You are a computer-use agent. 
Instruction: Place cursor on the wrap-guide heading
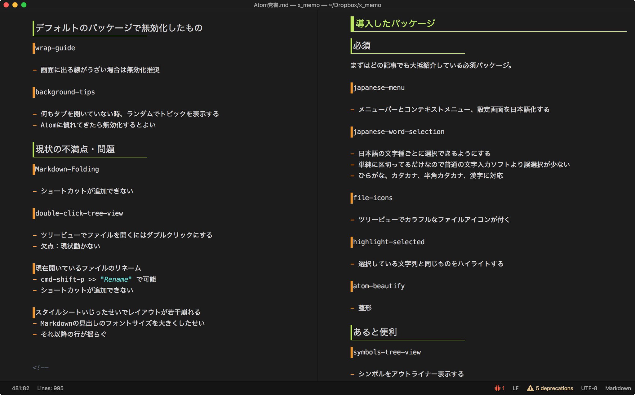tap(55, 48)
